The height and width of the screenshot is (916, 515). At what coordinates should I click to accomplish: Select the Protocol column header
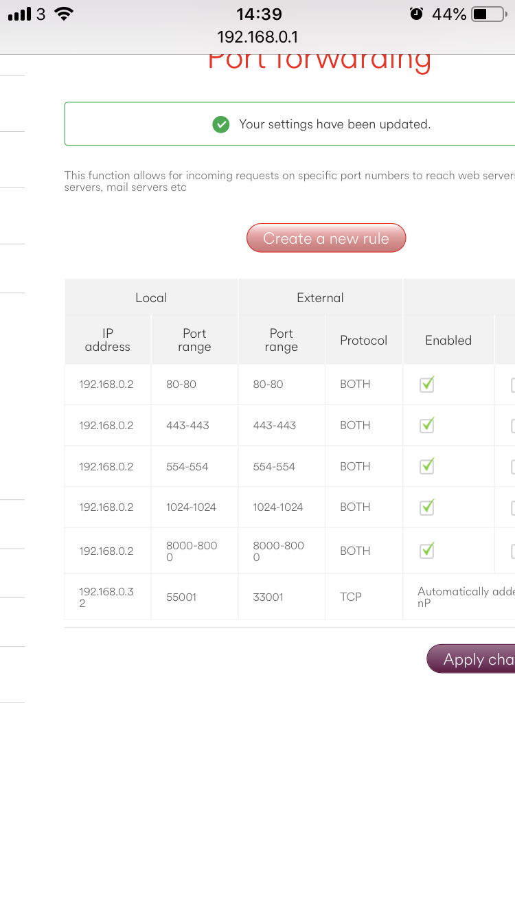pyautogui.click(x=363, y=341)
